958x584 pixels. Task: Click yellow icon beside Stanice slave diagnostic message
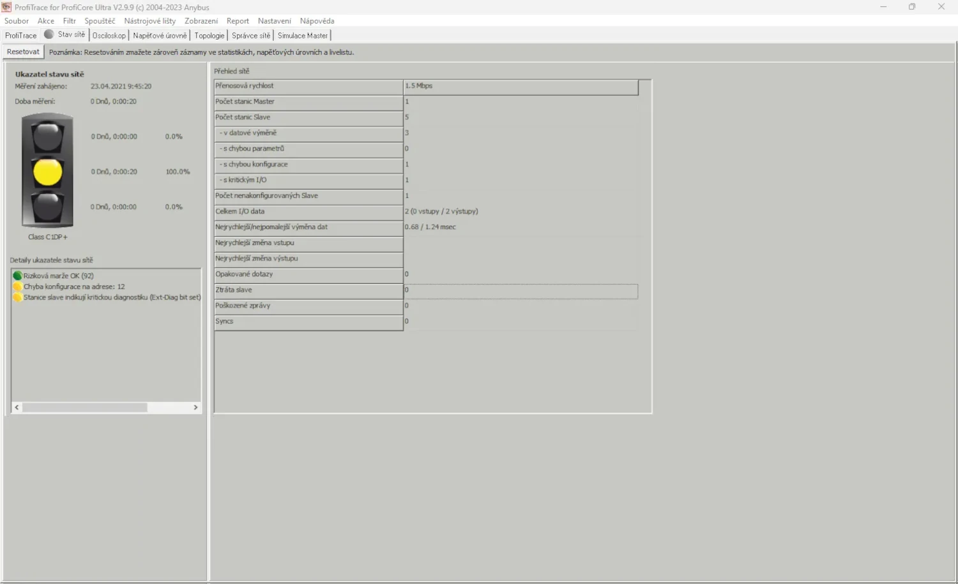pyautogui.click(x=17, y=297)
